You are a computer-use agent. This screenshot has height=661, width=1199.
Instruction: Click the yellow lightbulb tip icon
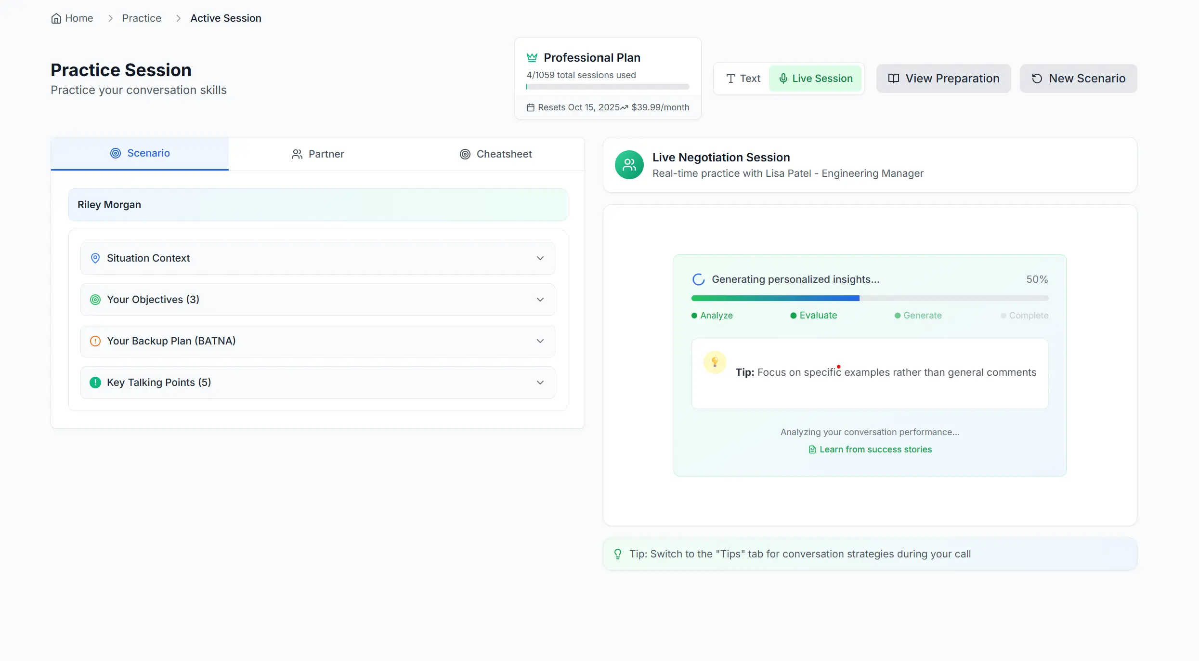(715, 362)
